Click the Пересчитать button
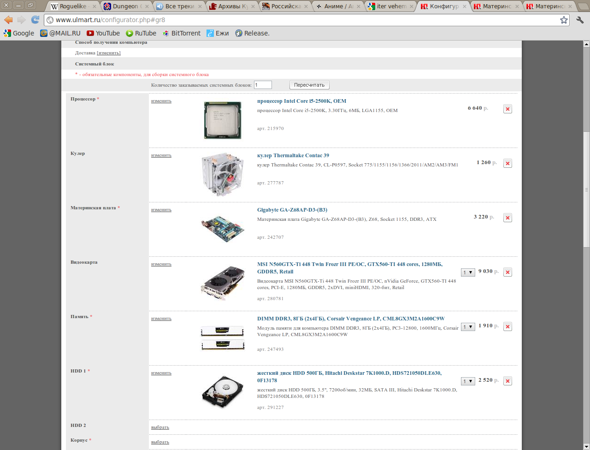590x450 pixels. pos(309,85)
